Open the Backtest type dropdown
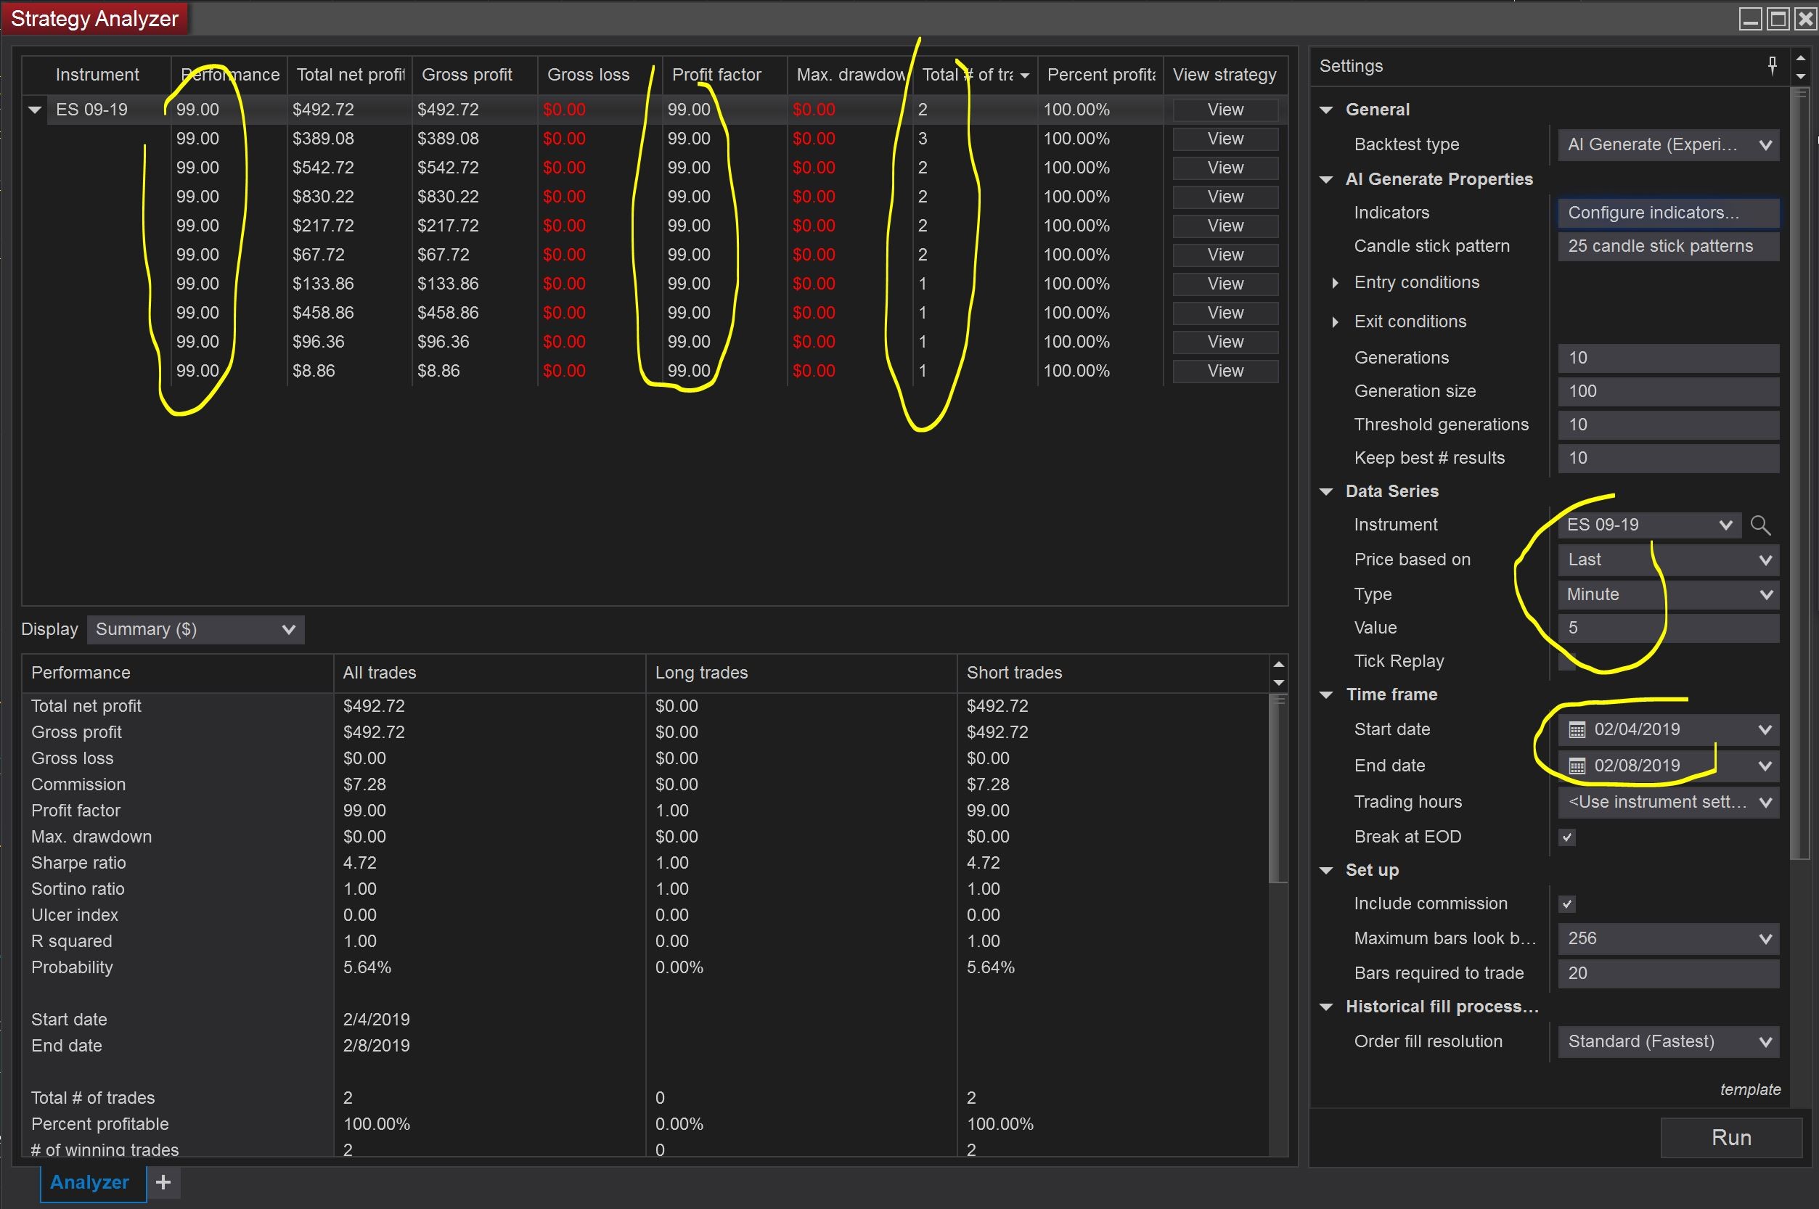1819x1209 pixels. (x=1668, y=145)
